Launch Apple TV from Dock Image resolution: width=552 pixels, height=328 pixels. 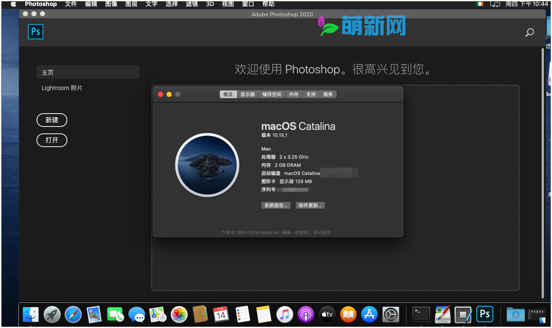pyautogui.click(x=327, y=315)
